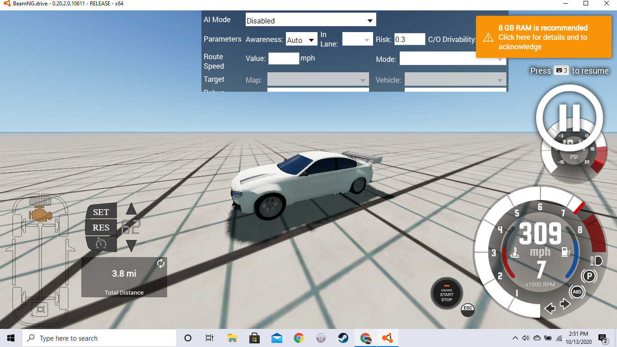
Task: Open the Route Speed Mode dropdown
Action: [453, 58]
